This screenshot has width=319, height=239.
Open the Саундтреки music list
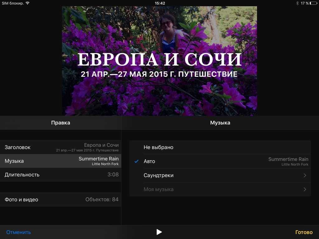pyautogui.click(x=159, y=176)
